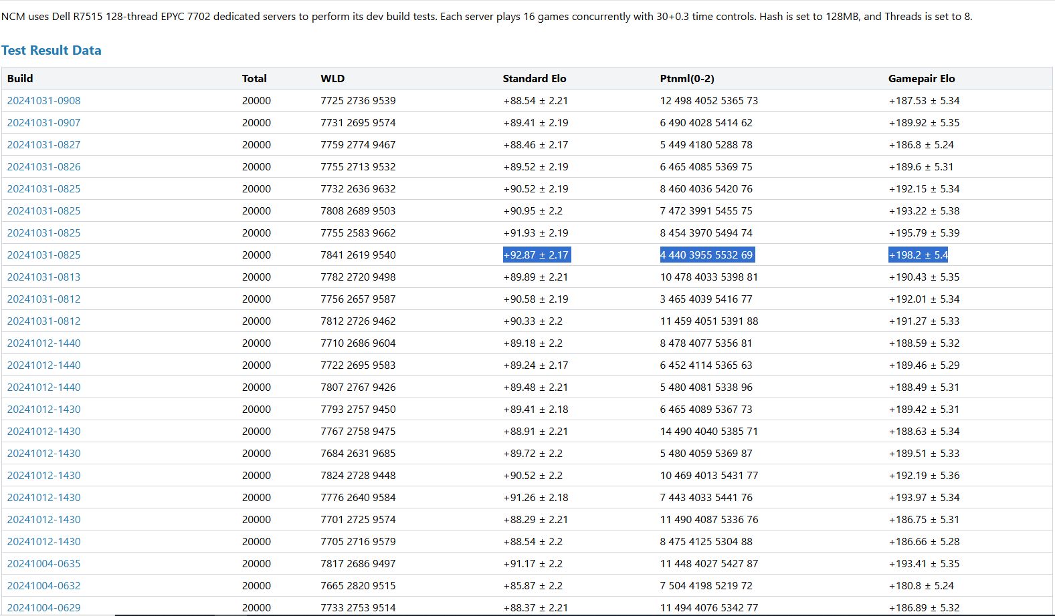Open 20241012-1430 build with WLD 7767 2758 9475
This screenshot has height=616, width=1055.
(43, 431)
